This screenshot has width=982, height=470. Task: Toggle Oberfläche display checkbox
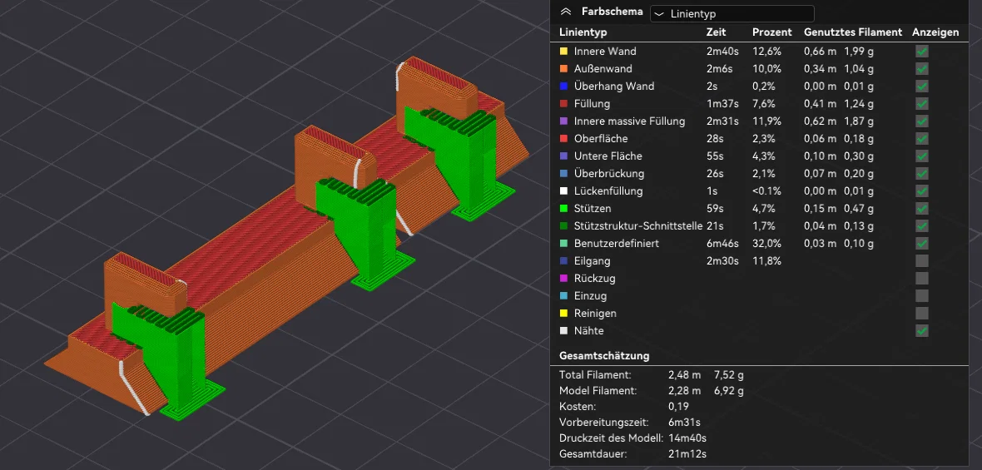tap(921, 139)
